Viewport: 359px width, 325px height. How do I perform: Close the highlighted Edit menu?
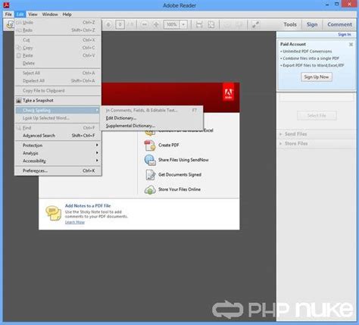pyautogui.click(x=20, y=14)
